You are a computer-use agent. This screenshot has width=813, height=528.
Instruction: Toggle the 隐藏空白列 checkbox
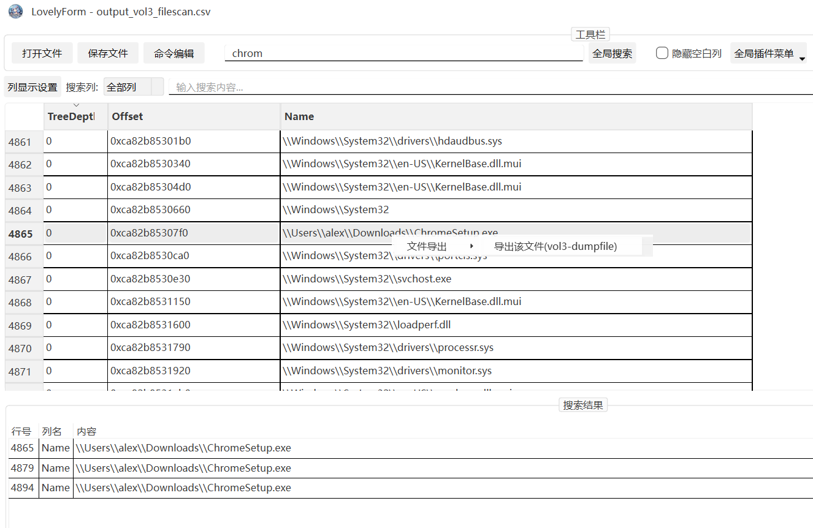tap(662, 53)
